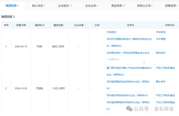Screen dimensions: 179x116
Task: Open 元禾厚望 institution link
Action: (x=161, y=39)
